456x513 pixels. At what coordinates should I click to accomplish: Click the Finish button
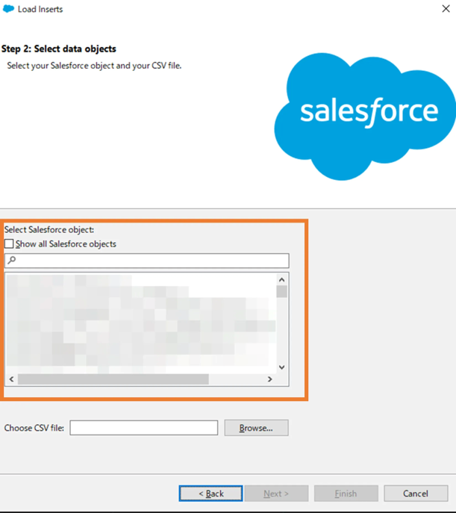pos(346,493)
